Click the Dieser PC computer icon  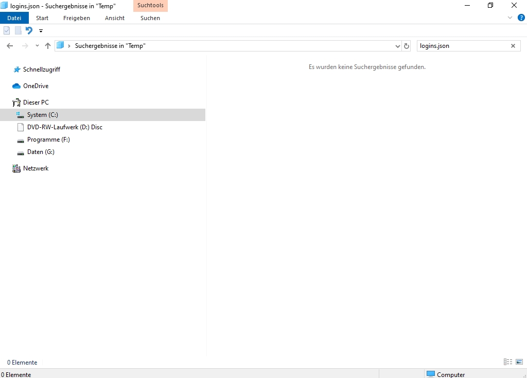(x=16, y=102)
